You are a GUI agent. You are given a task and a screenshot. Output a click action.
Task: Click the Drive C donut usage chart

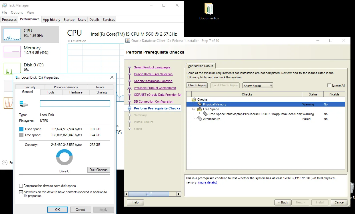pyautogui.click(x=65, y=157)
